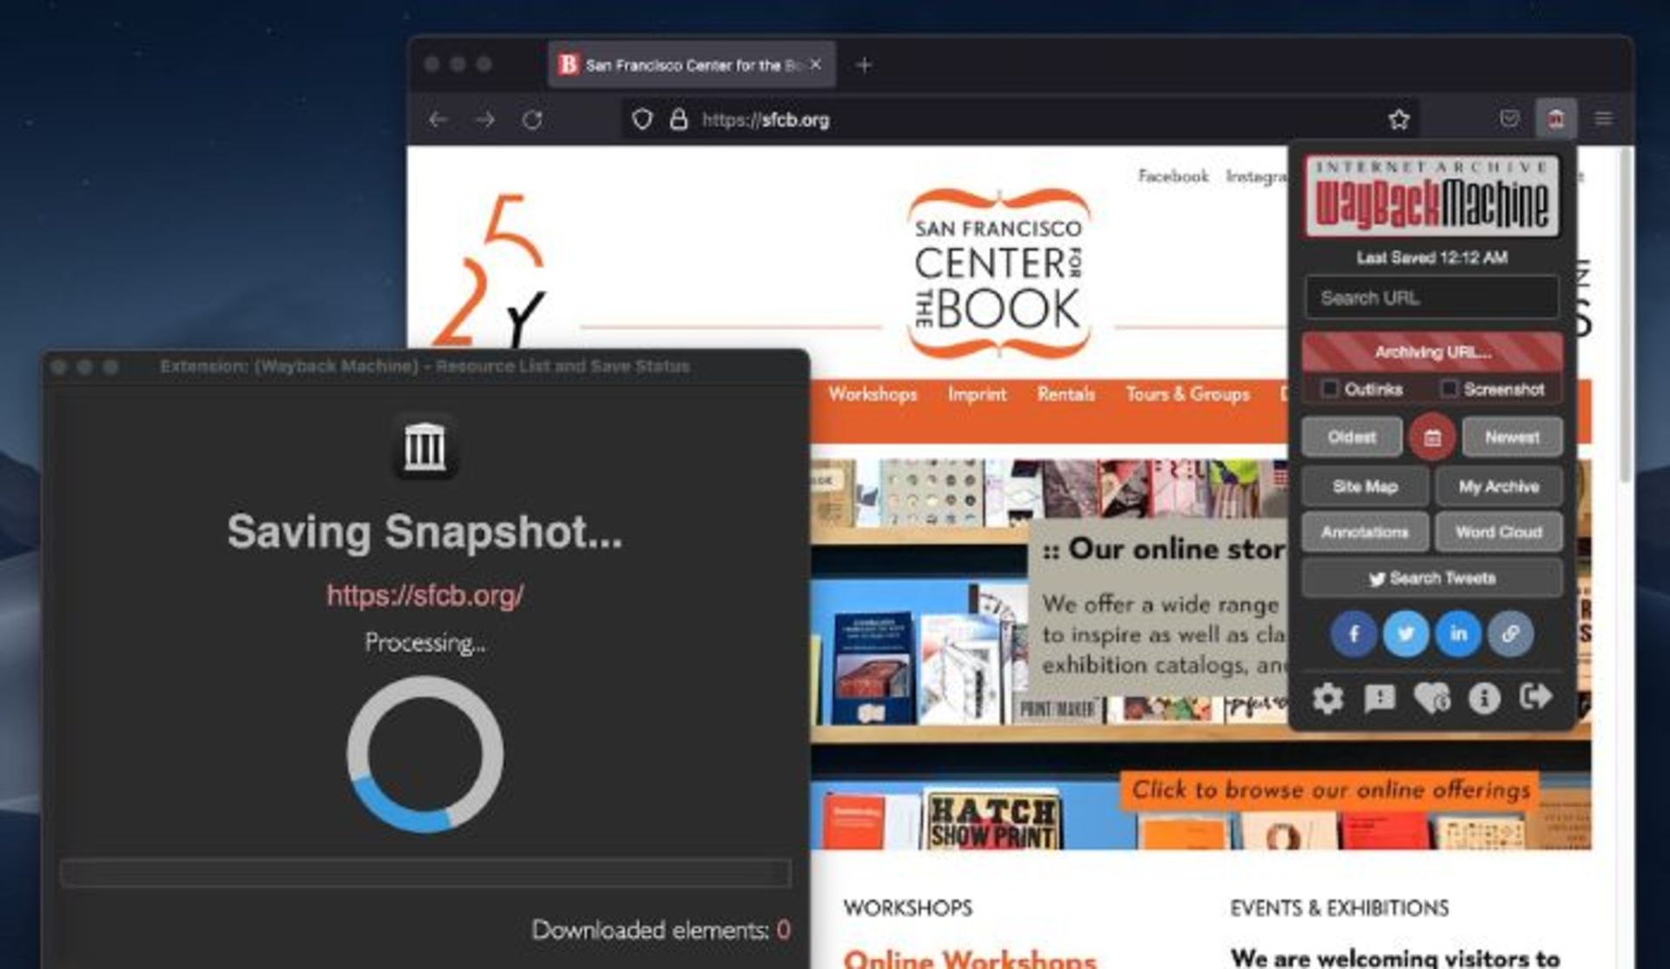Click the Newest button in Wayback panel
Image resolution: width=1670 pixels, height=969 pixels.
[x=1513, y=438]
